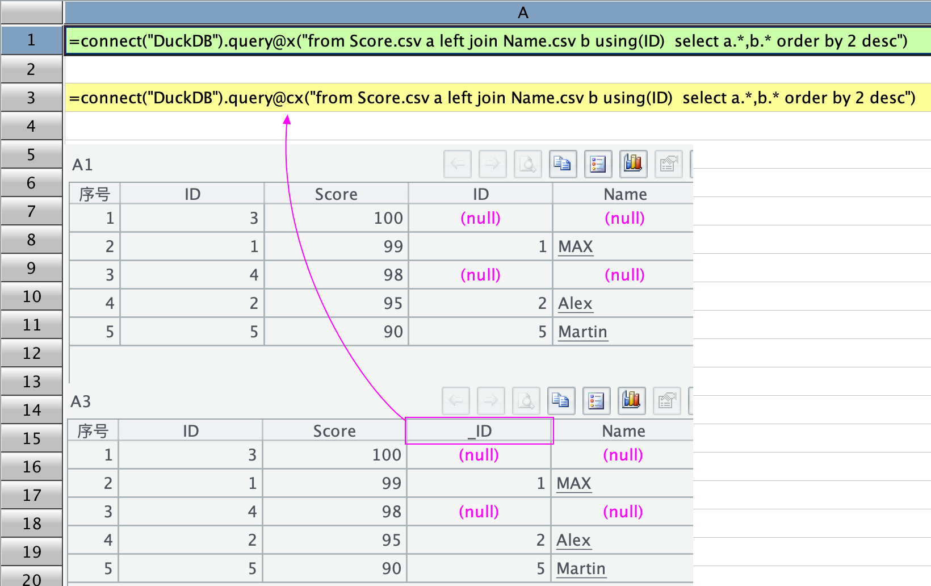Select cell A3 with the query@cx formula
The height and width of the screenshot is (586, 931).
coord(492,98)
